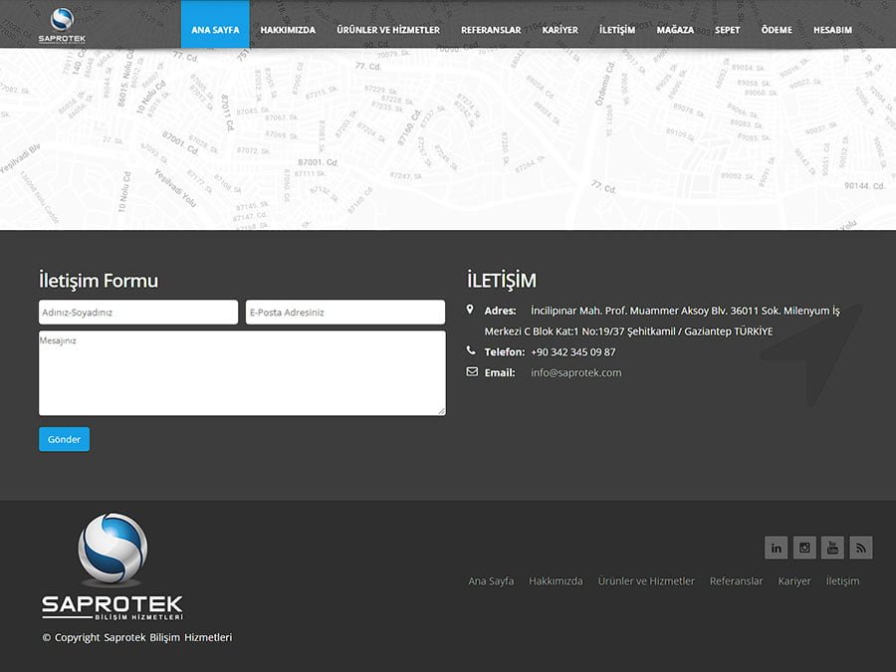Click inside the Mesajınız text area
The height and width of the screenshot is (672, 896).
242,373
